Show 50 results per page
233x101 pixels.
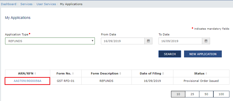(206, 94)
